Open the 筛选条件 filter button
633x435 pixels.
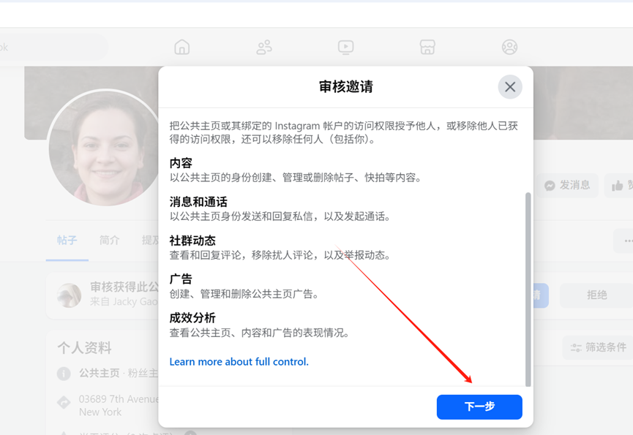click(x=598, y=347)
